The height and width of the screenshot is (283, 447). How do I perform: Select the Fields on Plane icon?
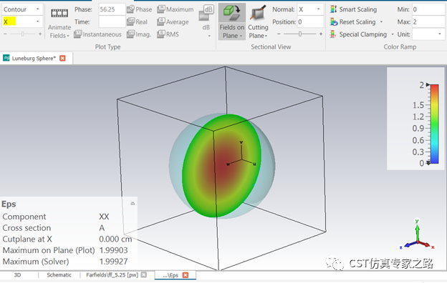232,14
